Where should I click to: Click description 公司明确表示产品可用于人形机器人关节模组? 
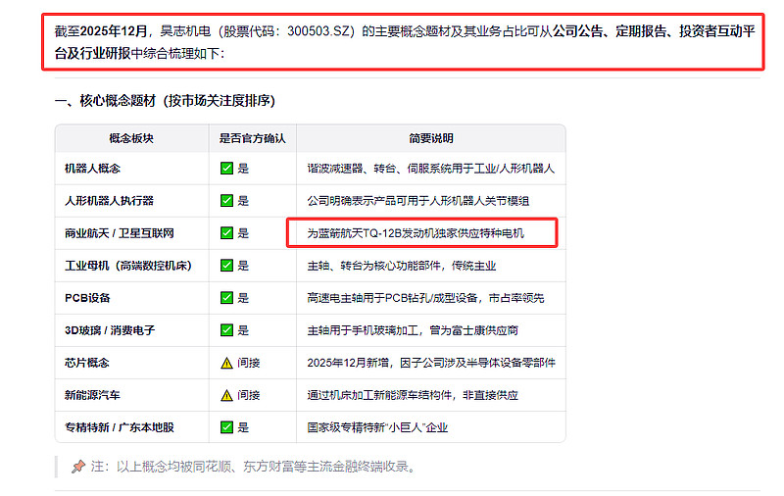tap(418, 201)
